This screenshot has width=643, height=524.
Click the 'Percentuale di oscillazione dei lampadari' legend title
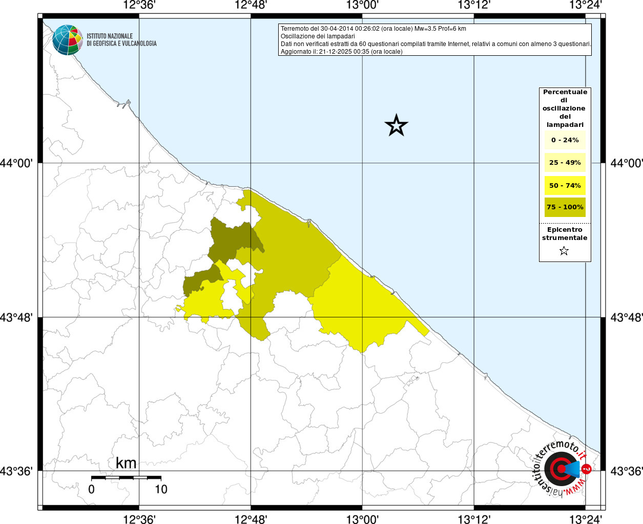[565, 108]
